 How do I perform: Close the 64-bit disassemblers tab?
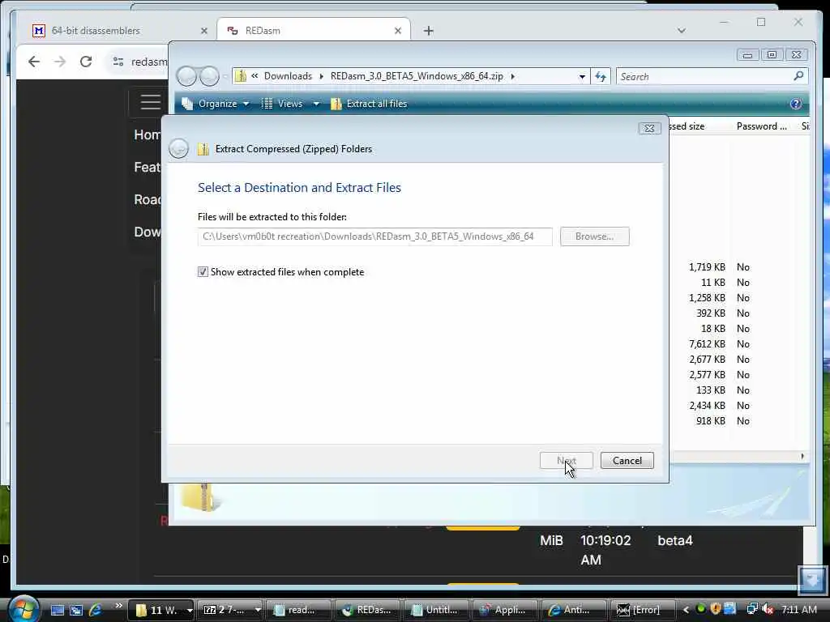click(203, 32)
